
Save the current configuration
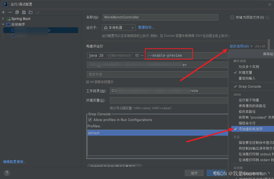click(24, 12)
